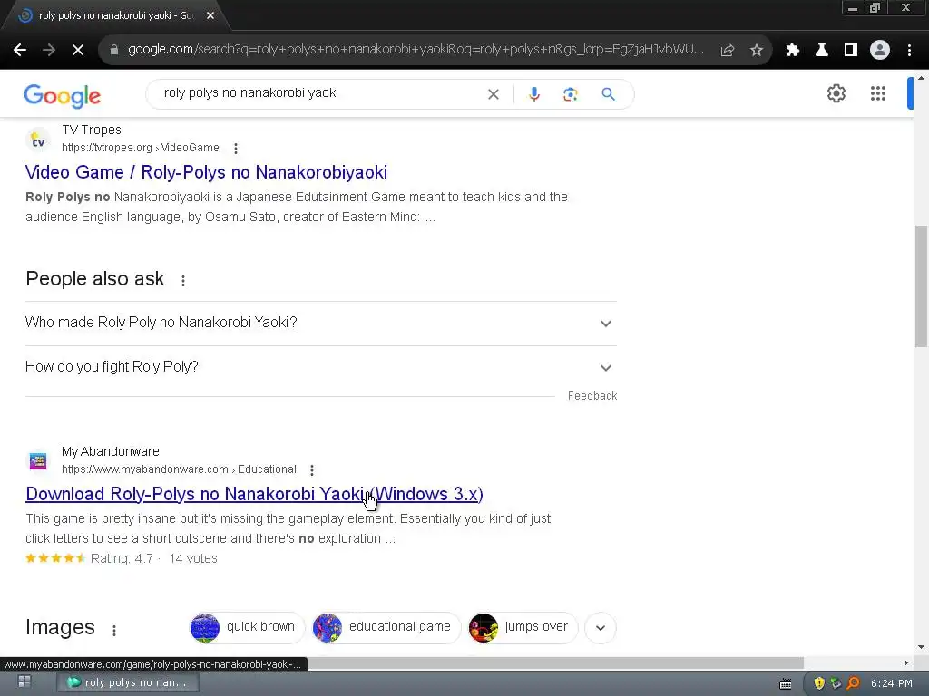Open 'Download Roly-Polys no Nanakorobi Yaoki' link
The width and height of the screenshot is (929, 696).
point(254,494)
